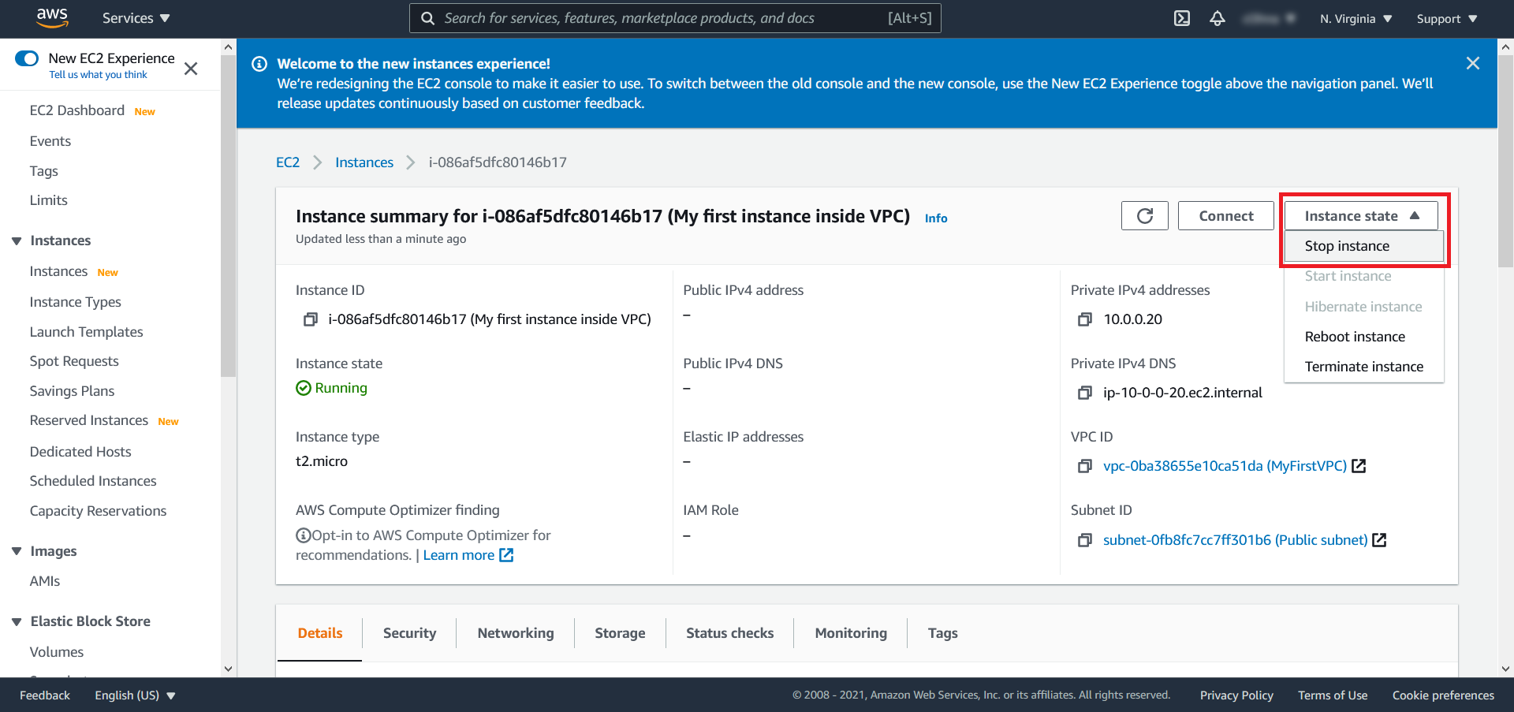Open Privacy Policy footer link
1514x712 pixels.
tap(1236, 695)
